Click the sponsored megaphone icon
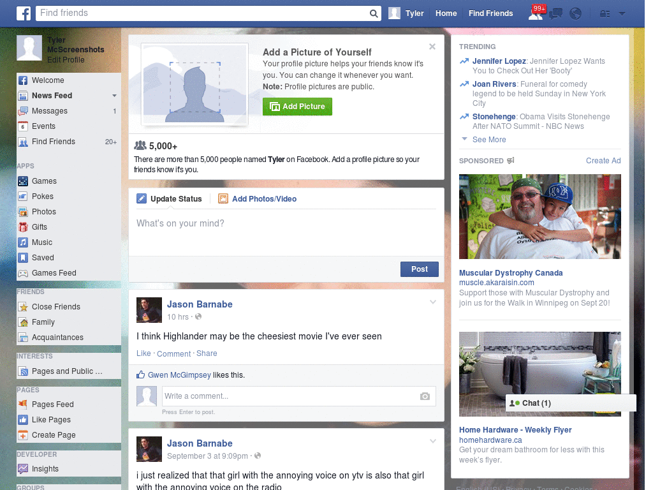653x490 pixels. (x=511, y=161)
